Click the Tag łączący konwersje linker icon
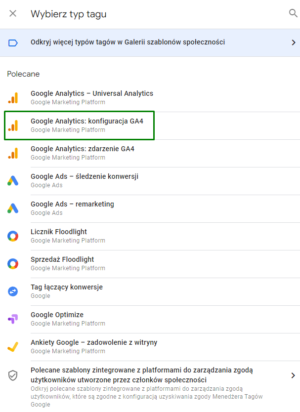 tap(12, 290)
